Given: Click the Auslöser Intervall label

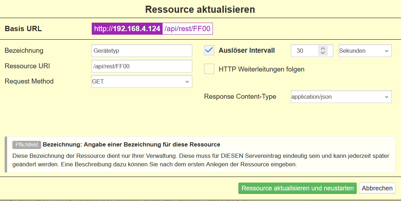Looking at the screenshot, I should tap(247, 51).
